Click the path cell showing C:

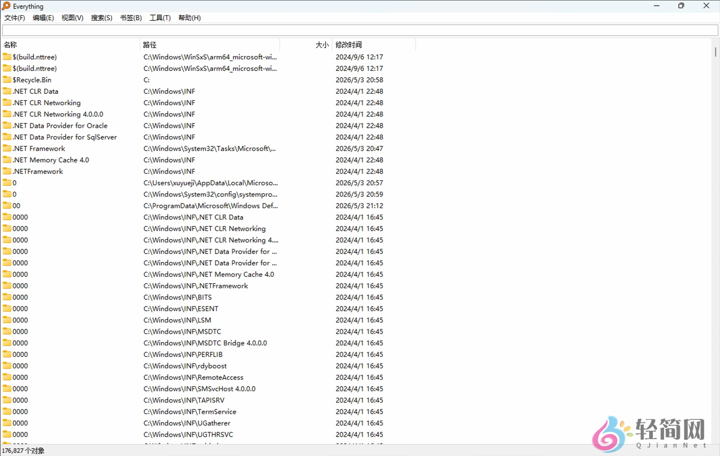pyautogui.click(x=147, y=80)
